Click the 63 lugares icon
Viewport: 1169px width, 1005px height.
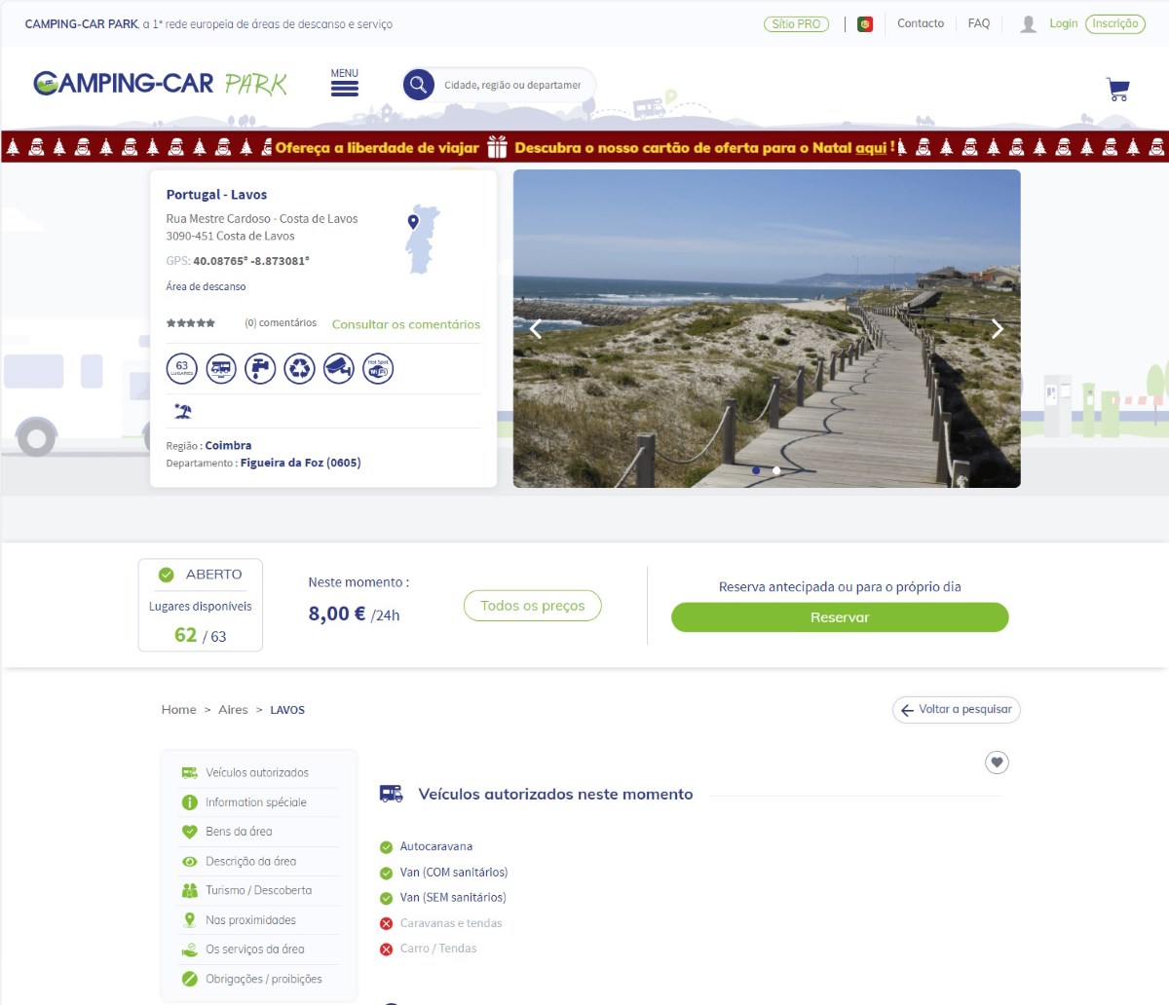point(182,368)
